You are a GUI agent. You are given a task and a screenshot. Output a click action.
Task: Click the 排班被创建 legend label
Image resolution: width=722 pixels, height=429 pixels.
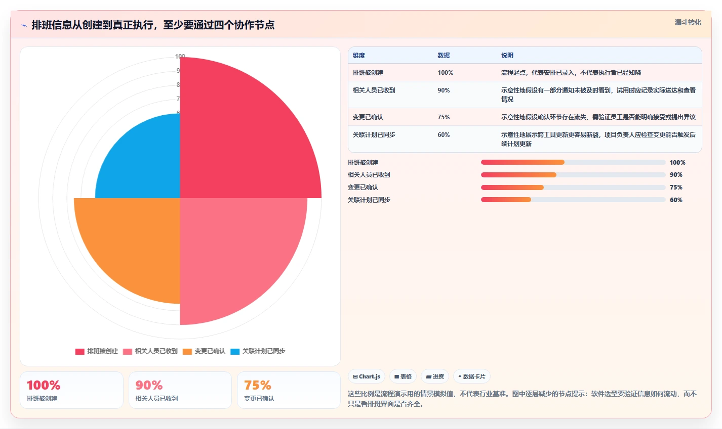pyautogui.click(x=102, y=351)
